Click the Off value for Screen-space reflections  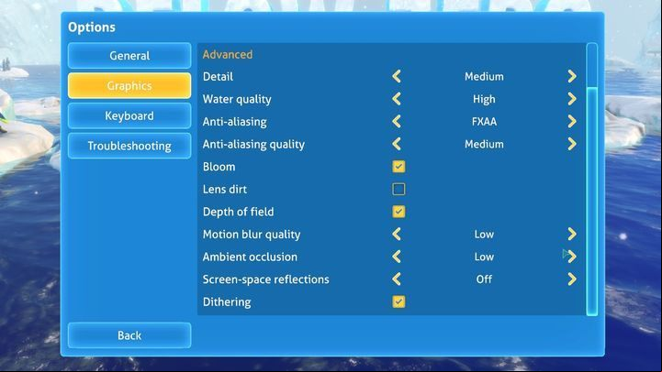point(484,279)
